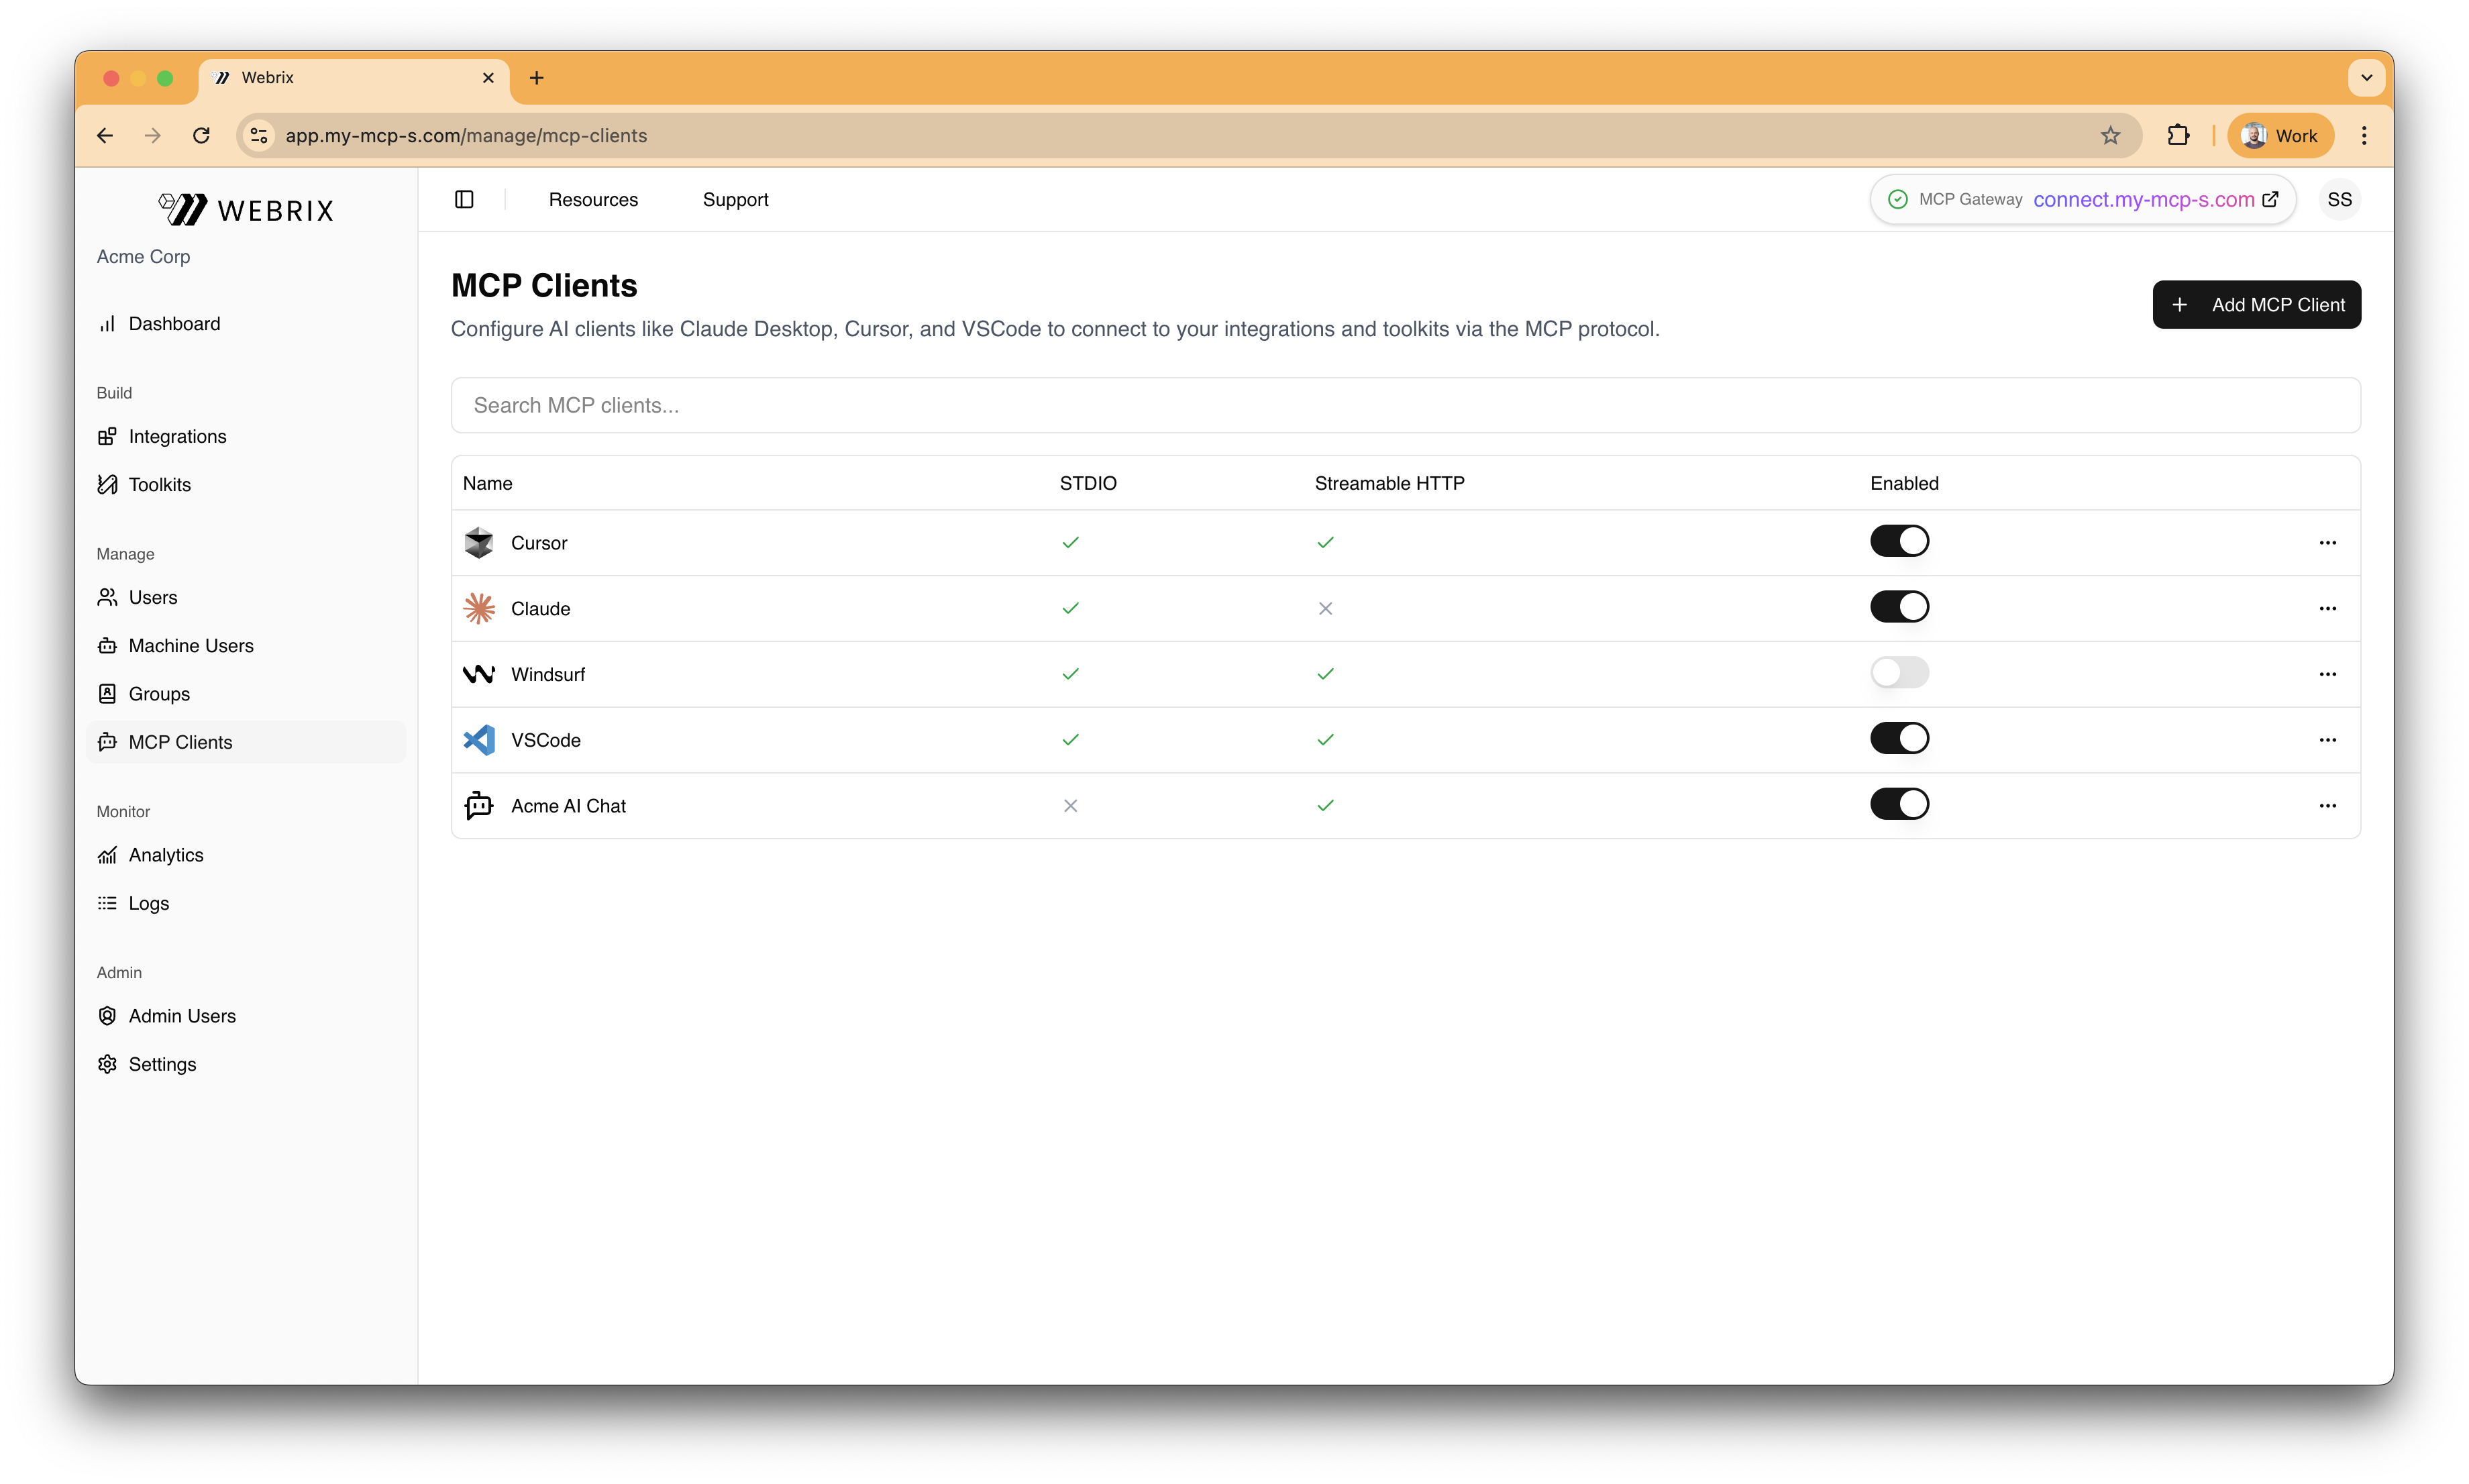Expand the browser tab list chevron
The image size is (2469, 1484).
tap(2366, 78)
